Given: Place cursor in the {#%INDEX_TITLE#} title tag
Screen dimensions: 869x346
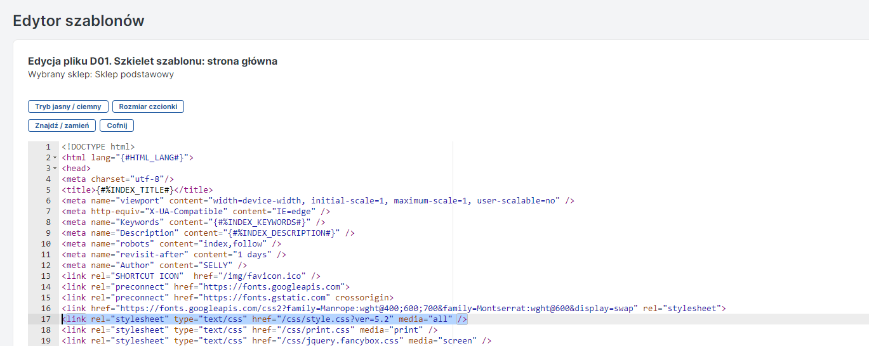Looking at the screenshot, I should tap(135, 189).
